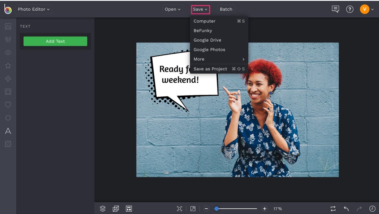Image resolution: width=379 pixels, height=214 pixels.
Task: Open the Frames tool in sidebar
Action: (8, 92)
